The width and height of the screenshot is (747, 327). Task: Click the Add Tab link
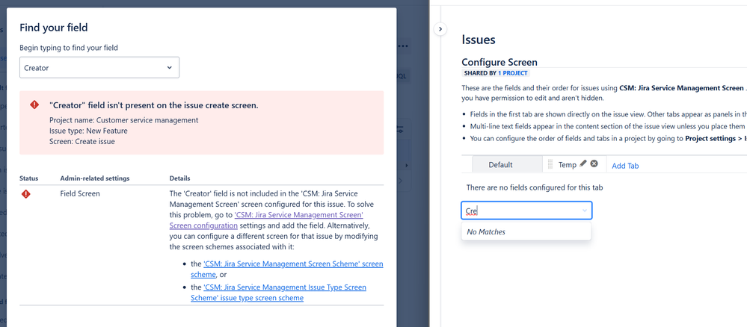point(625,166)
